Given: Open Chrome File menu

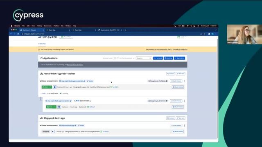Looking at the screenshot, I should click(23, 26).
